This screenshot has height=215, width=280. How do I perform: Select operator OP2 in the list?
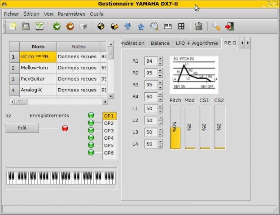[109, 123]
